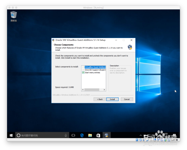Image resolution: width=187 pixels, height=150 pixels.
Task: Launch Microsoft Edge from the taskbar
Action: coord(82,135)
